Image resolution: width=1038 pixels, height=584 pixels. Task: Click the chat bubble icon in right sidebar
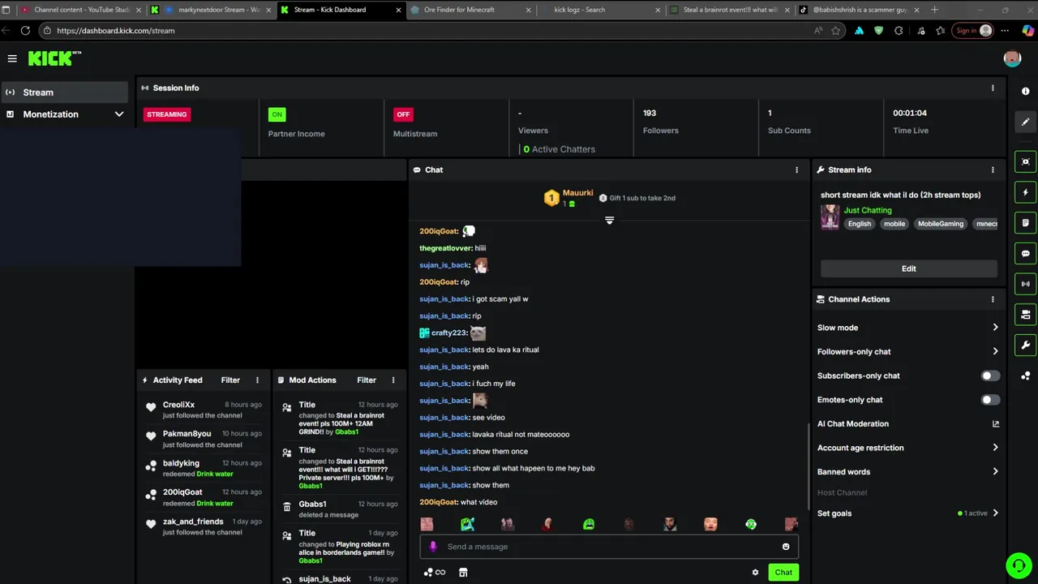tap(1026, 253)
